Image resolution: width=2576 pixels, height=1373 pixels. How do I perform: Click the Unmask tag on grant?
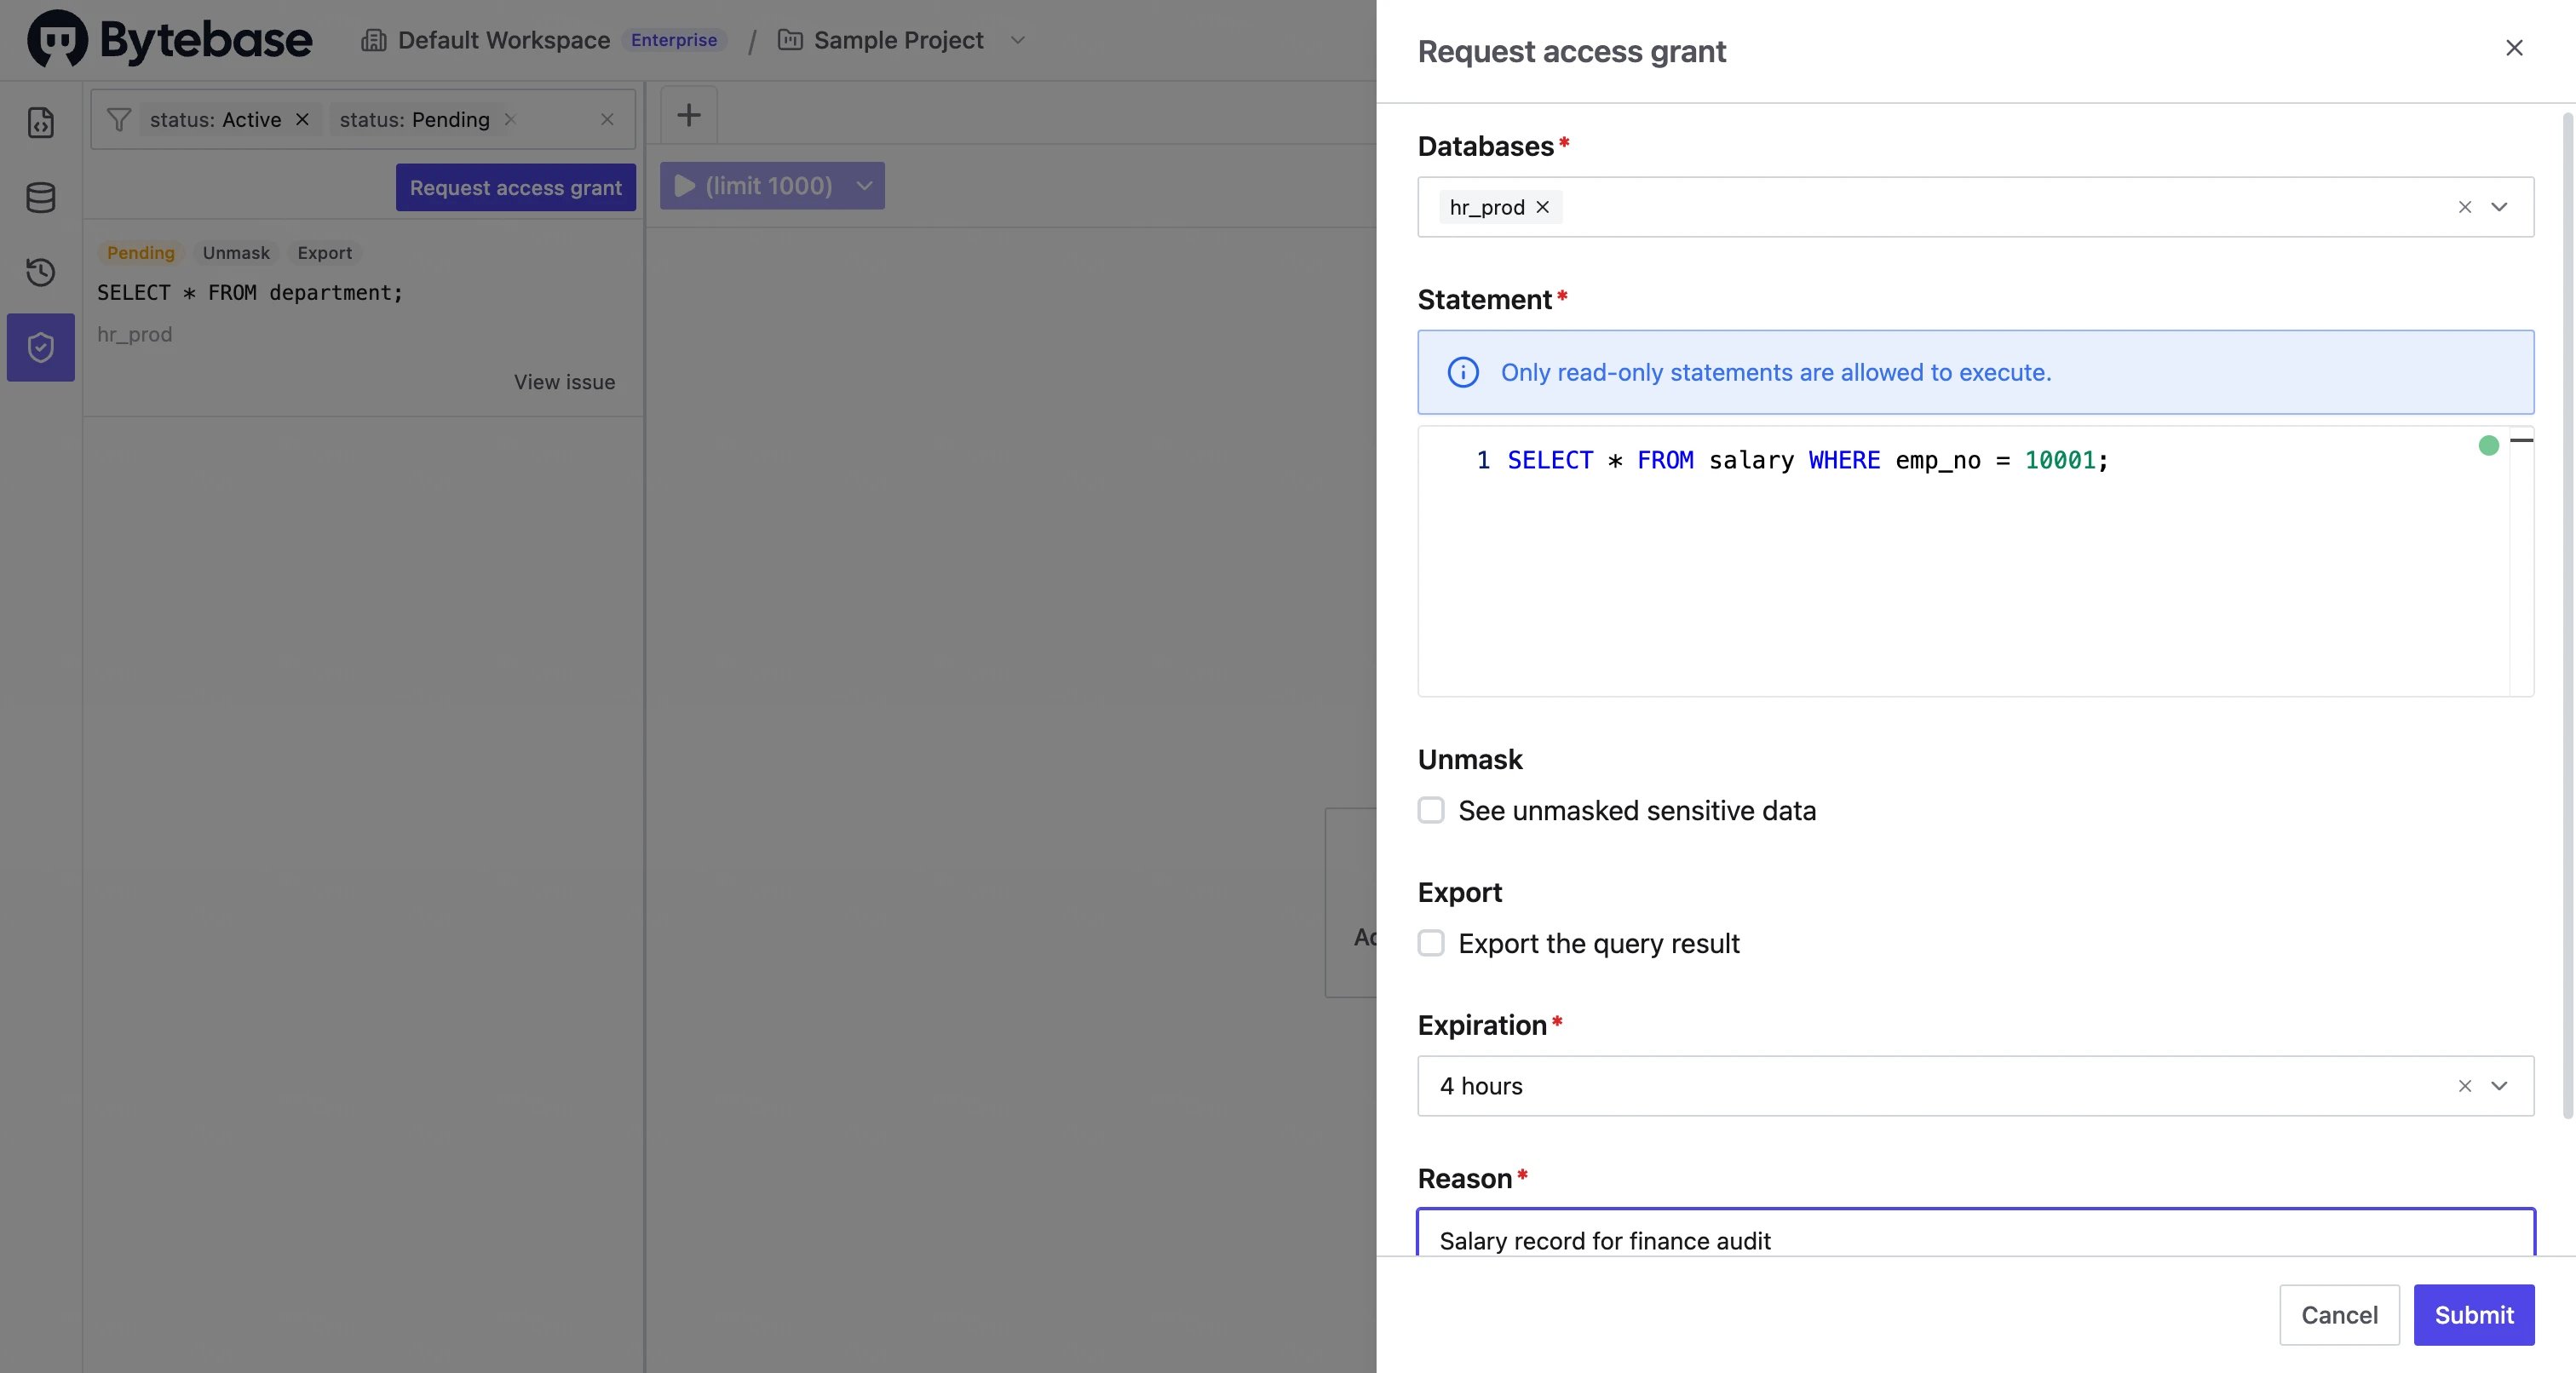(236, 253)
